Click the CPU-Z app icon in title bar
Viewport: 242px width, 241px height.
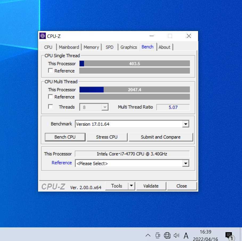42,36
